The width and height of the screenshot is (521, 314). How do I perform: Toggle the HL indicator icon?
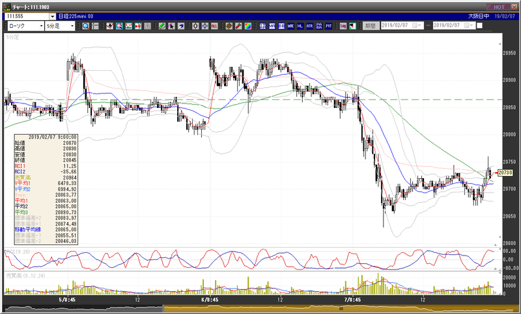(x=300, y=26)
